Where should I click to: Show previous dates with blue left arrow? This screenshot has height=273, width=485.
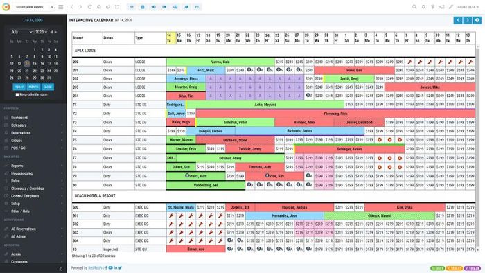458,20
